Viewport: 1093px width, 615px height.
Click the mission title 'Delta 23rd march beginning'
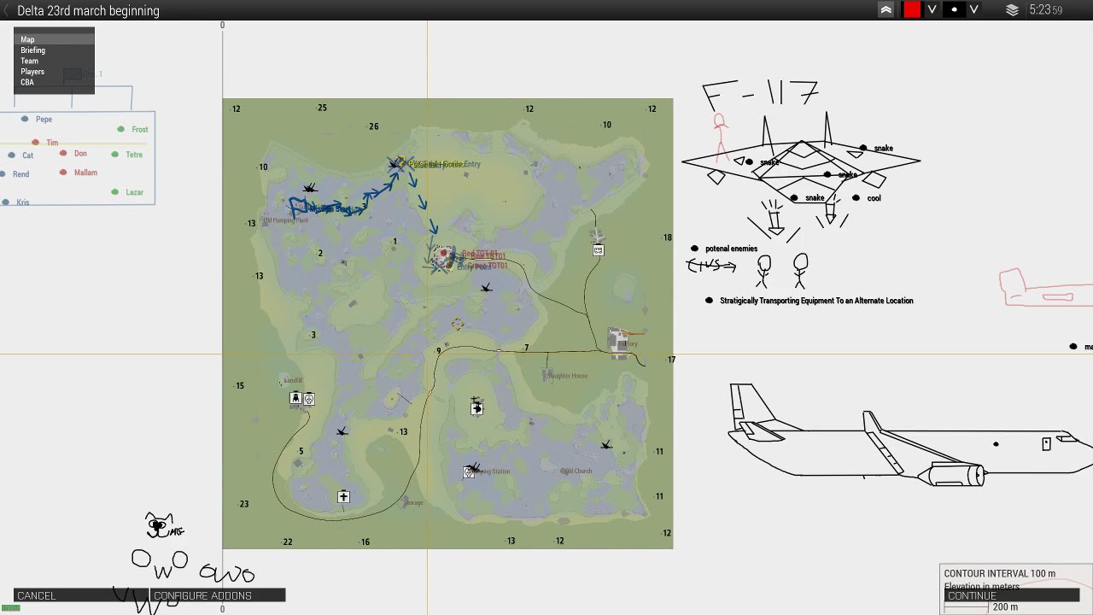pyautogui.click(x=88, y=11)
